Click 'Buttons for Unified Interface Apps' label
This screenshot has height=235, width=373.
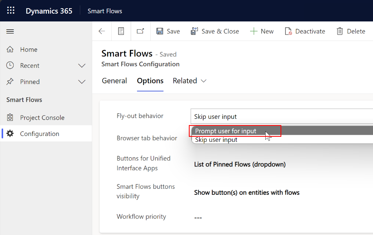click(x=144, y=163)
